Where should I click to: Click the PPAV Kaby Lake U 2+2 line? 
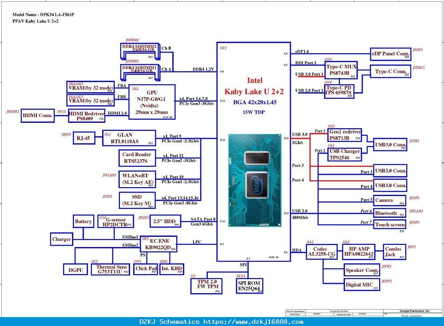pos(36,21)
